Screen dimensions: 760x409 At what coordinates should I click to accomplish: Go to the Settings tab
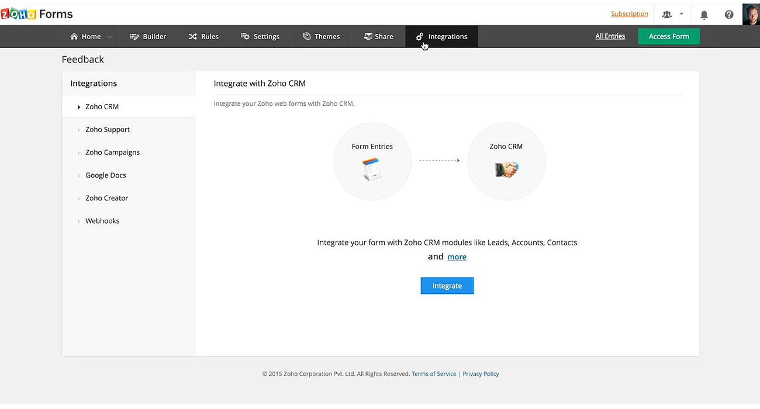pos(260,36)
